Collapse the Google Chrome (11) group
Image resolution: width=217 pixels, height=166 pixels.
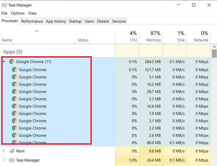pos(4,62)
